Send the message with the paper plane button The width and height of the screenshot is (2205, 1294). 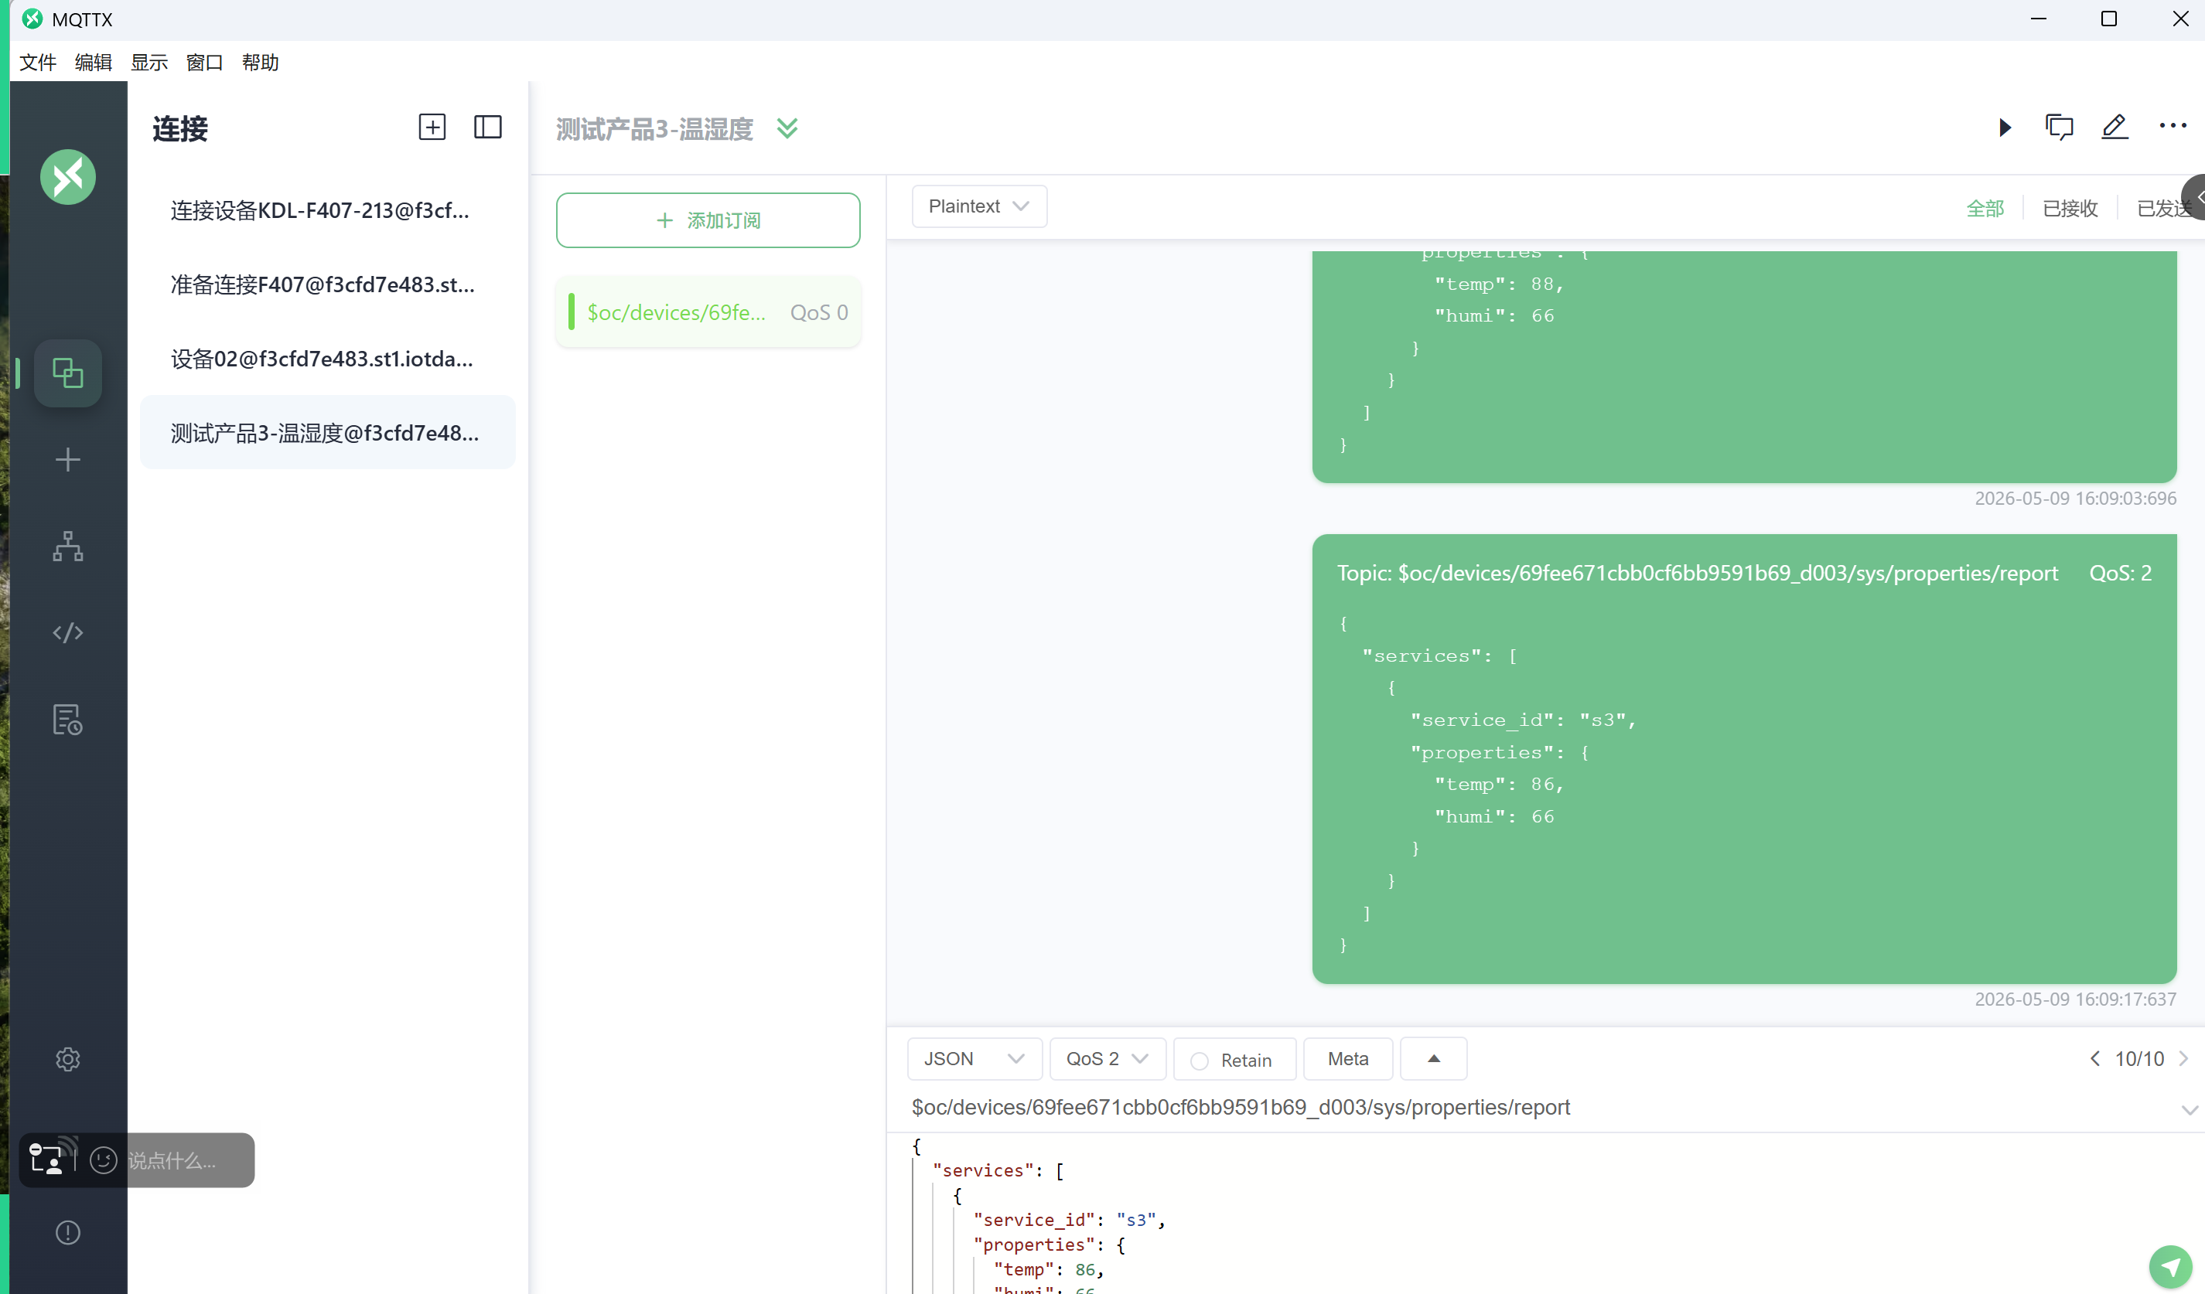[2171, 1266]
